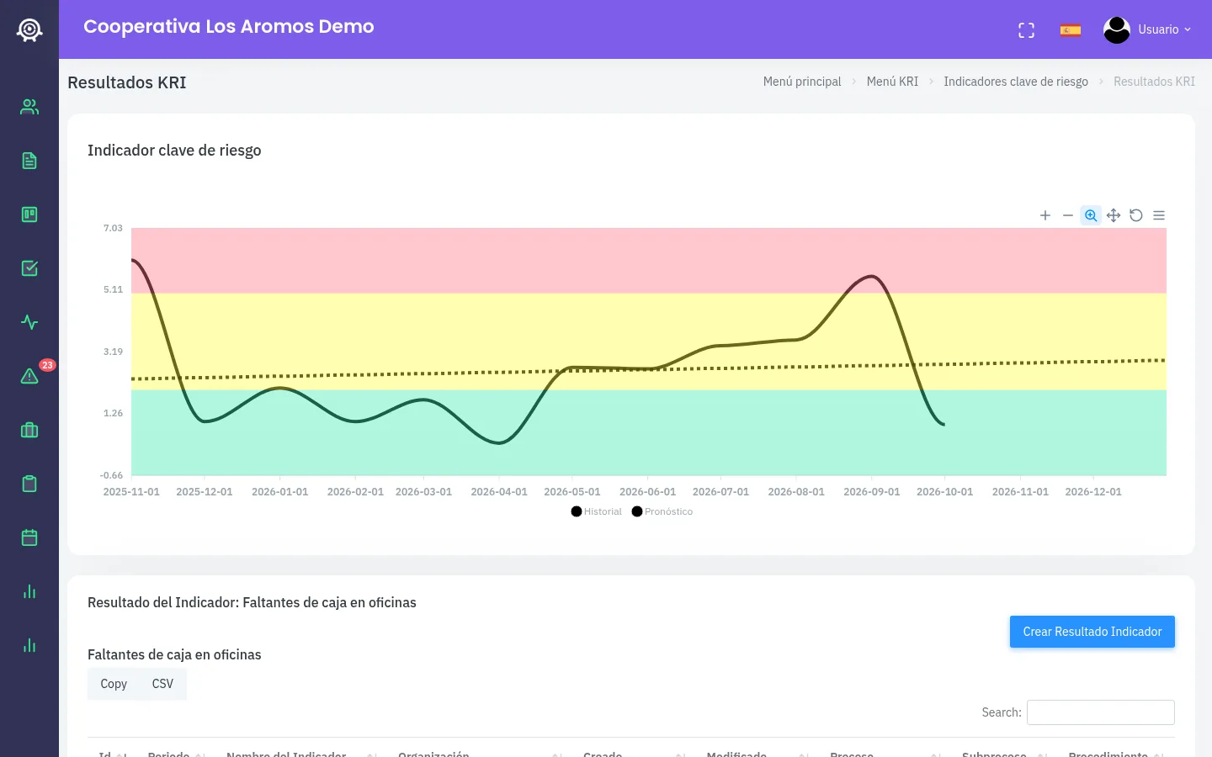Open the activity pulse sidebar icon

[x=29, y=322]
